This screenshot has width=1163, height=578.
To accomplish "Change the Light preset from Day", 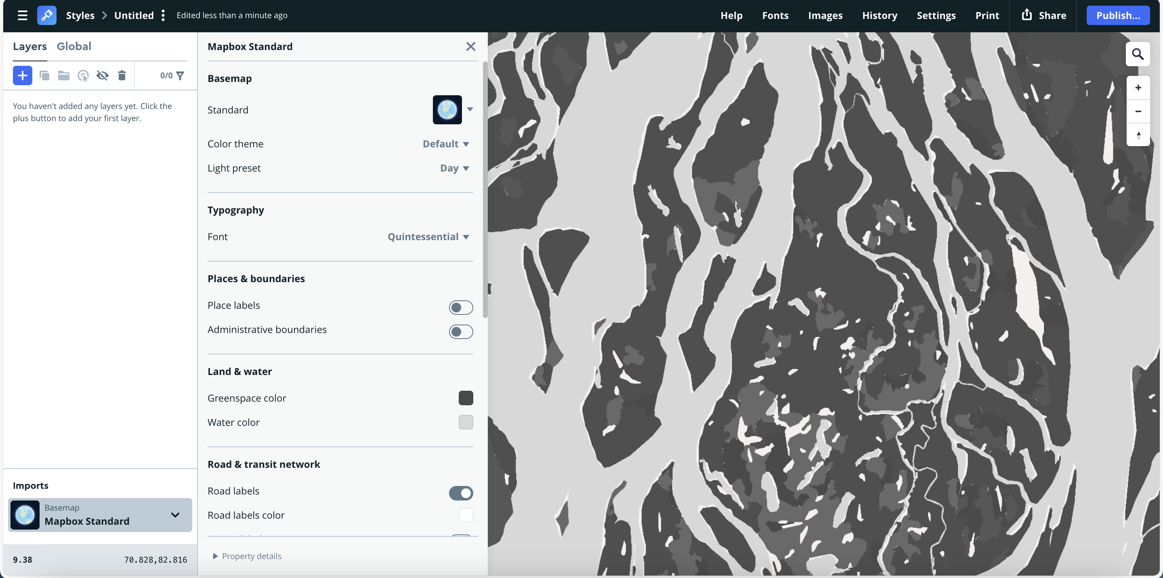I will click(x=453, y=168).
